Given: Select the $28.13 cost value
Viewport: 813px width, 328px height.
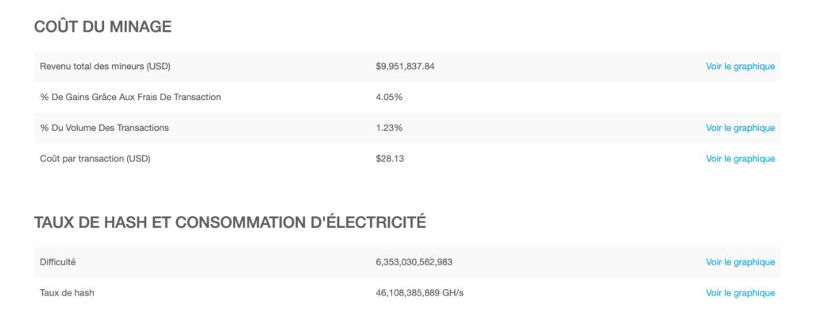Looking at the screenshot, I should pos(390,158).
